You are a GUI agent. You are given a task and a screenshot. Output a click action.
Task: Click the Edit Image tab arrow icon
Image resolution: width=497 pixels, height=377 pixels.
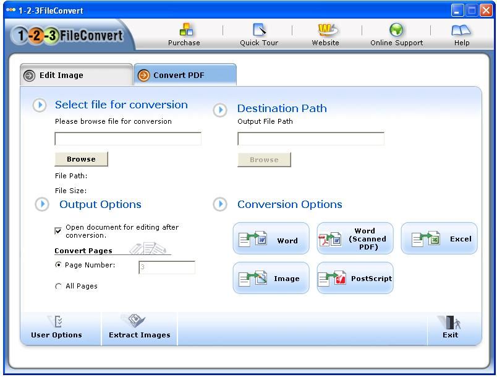30,76
